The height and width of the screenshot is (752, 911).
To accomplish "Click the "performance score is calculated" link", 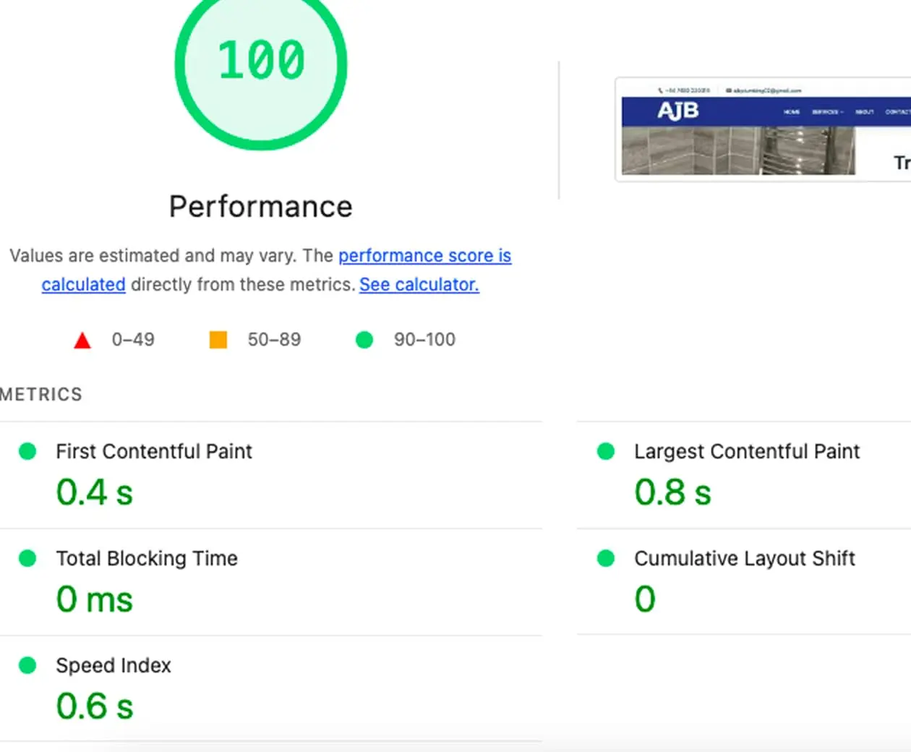I will click(424, 255).
